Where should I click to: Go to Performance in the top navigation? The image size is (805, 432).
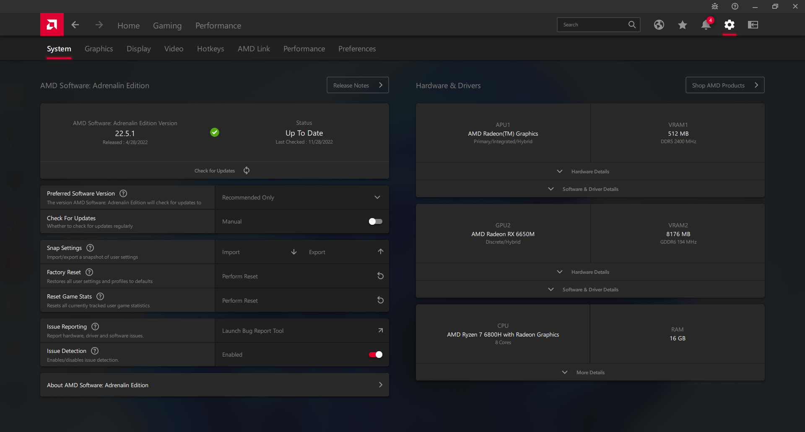pos(218,26)
